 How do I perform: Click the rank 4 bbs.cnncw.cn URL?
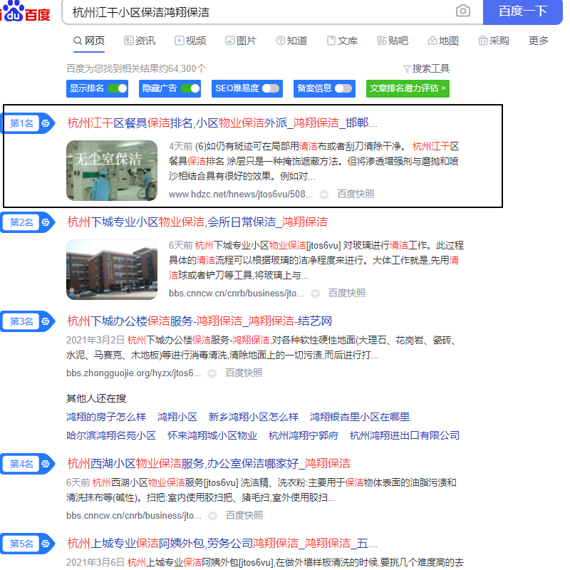(134, 516)
